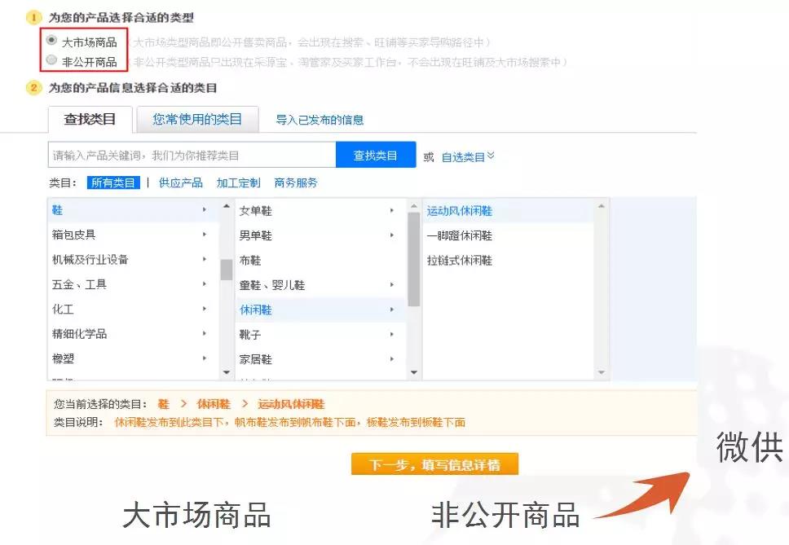The image size is (789, 545).
Task: Switch to the 查找类目 tab
Action: pos(90,119)
